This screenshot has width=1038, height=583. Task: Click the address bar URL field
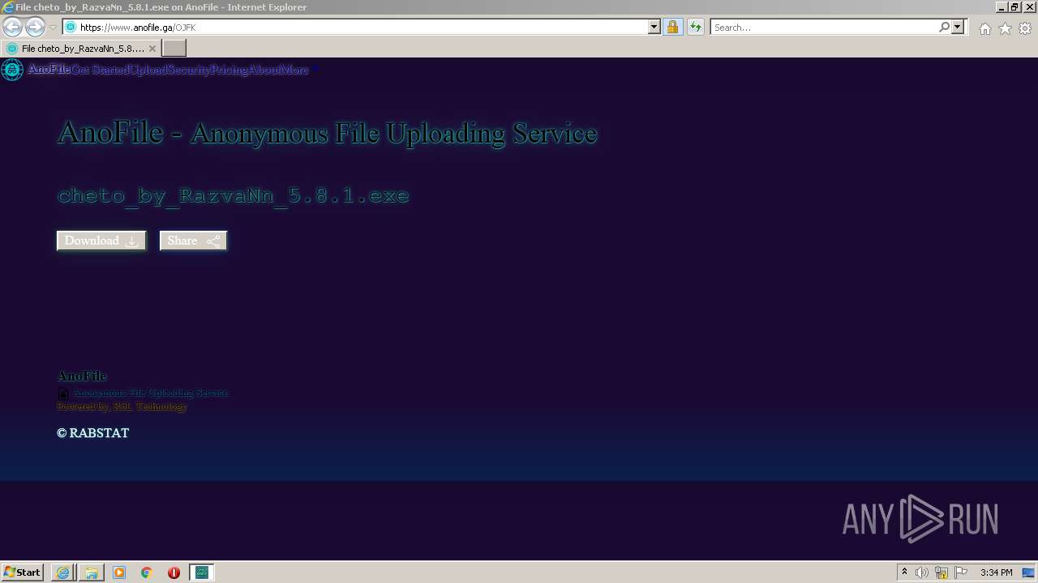coord(361,27)
